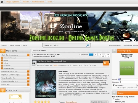Screen dimensions: 138x103
Task: Toggle the запомнить checkbox
Action: pos(114,85)
